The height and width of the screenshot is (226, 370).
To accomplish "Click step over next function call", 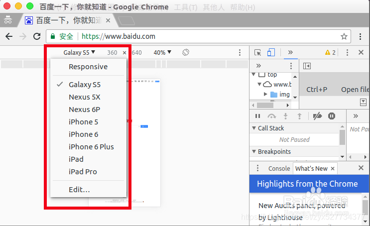I will coord(271,116).
